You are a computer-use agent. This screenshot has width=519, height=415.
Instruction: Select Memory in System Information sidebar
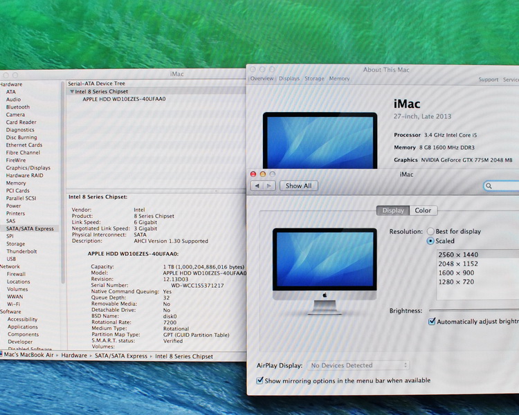pos(16,183)
